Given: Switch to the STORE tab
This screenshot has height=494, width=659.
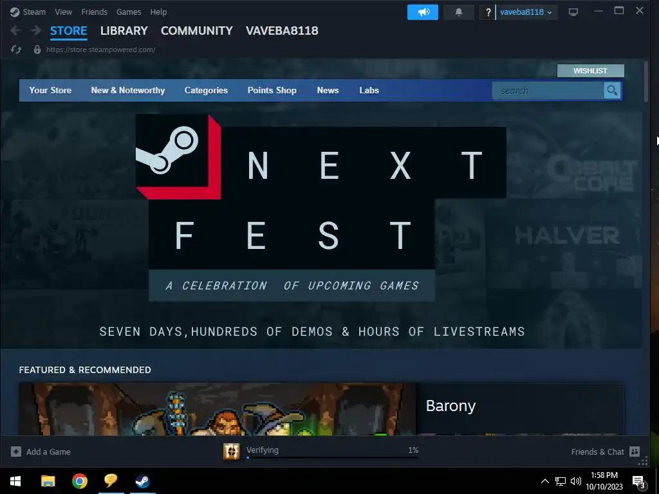Looking at the screenshot, I should coord(68,31).
